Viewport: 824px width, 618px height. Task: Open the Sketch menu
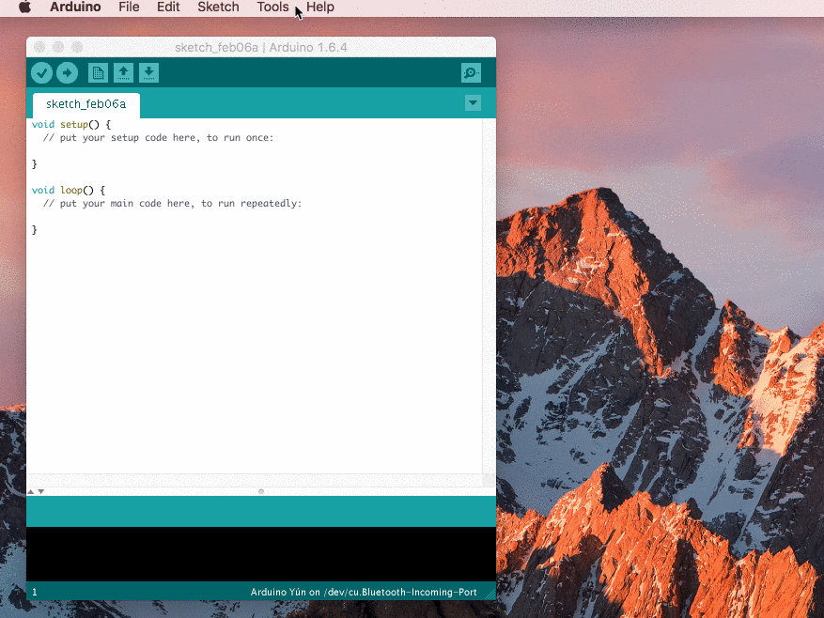pyautogui.click(x=218, y=8)
